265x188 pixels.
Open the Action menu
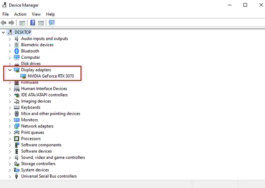(x=20, y=14)
